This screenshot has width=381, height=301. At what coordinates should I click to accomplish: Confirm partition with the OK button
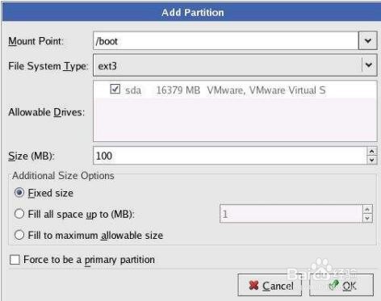341,285
